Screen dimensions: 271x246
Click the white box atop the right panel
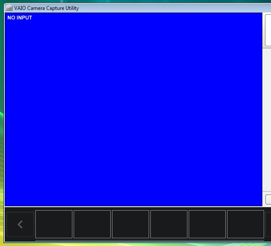coord(268,29)
